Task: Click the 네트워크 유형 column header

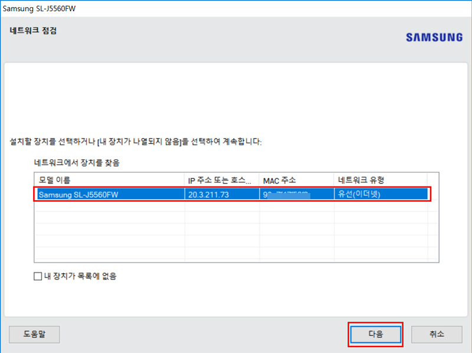Action: (381, 180)
